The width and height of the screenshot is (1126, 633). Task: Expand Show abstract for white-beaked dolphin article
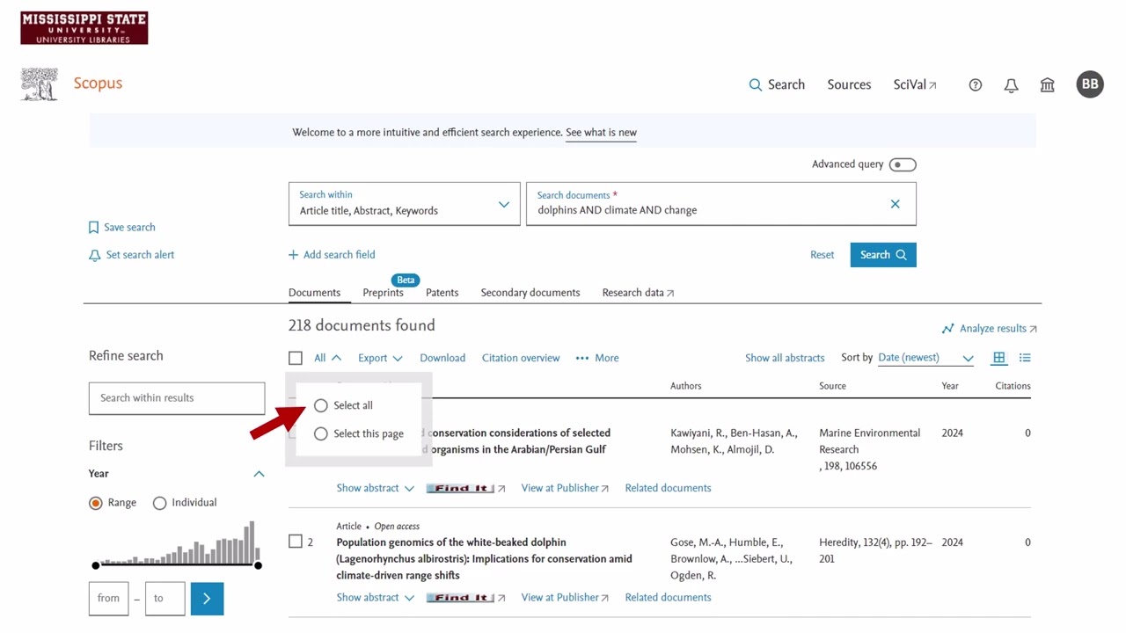[375, 598]
